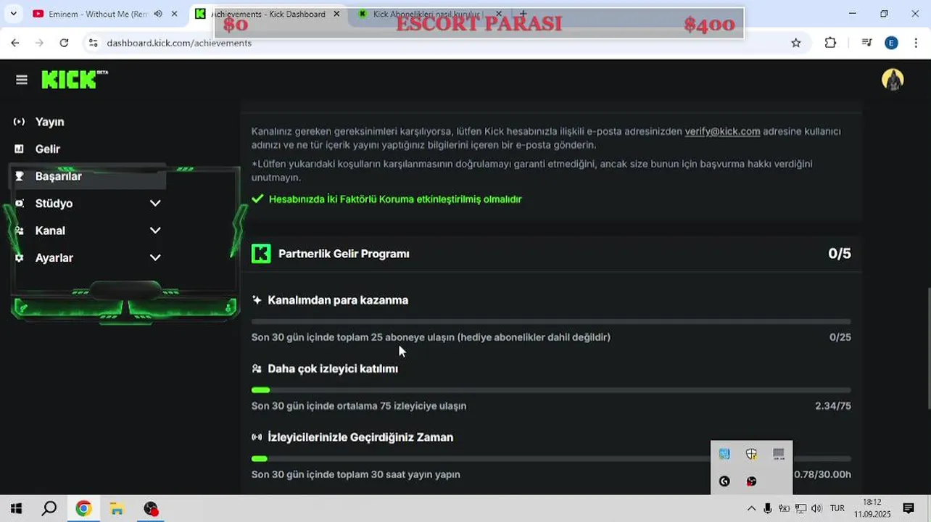Click the red-black app icon on the taskbar
The image size is (931, 522).
(151, 509)
